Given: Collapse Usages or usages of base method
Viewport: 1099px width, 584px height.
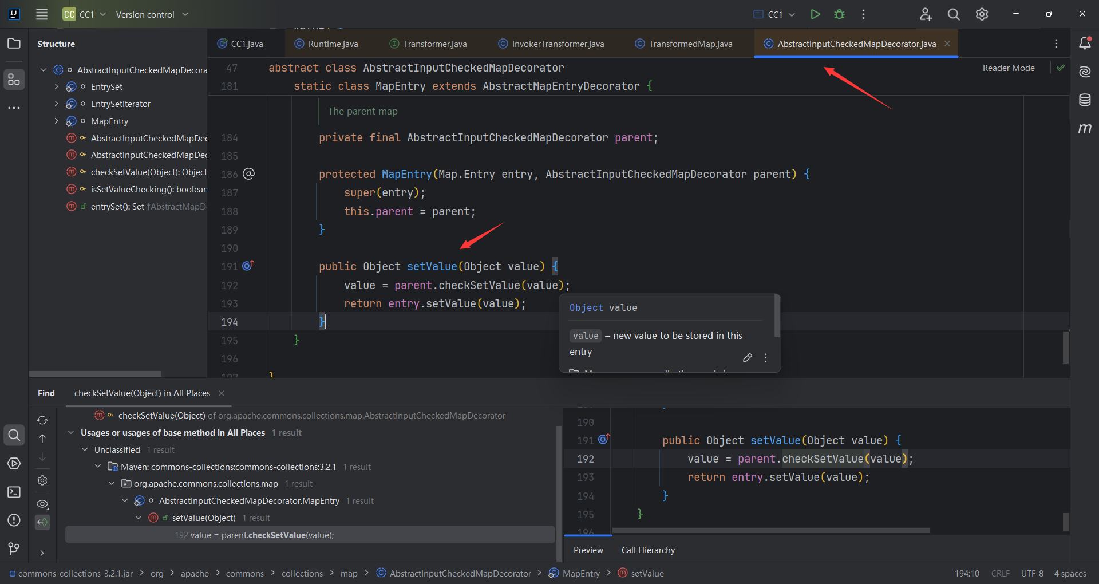Looking at the screenshot, I should click(x=71, y=433).
